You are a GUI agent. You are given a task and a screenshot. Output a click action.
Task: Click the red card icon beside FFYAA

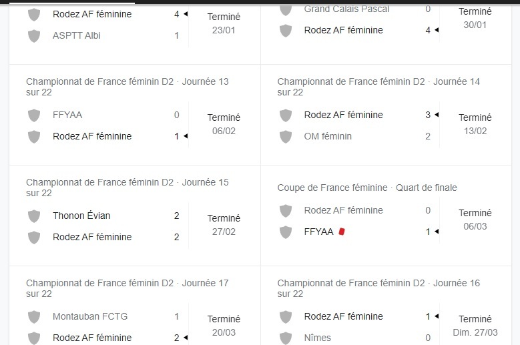pos(342,232)
